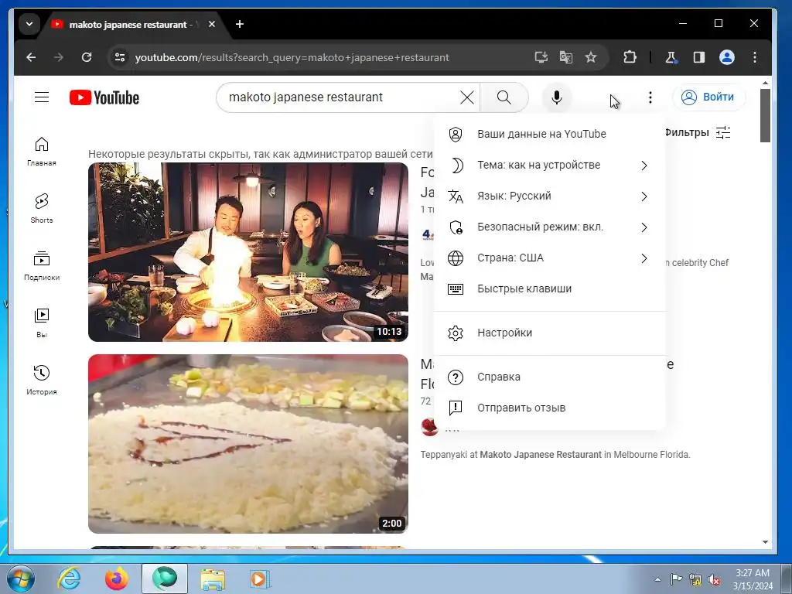The height and width of the screenshot is (594, 792).
Task: Open Chrome three-dot menu
Action: click(x=755, y=57)
